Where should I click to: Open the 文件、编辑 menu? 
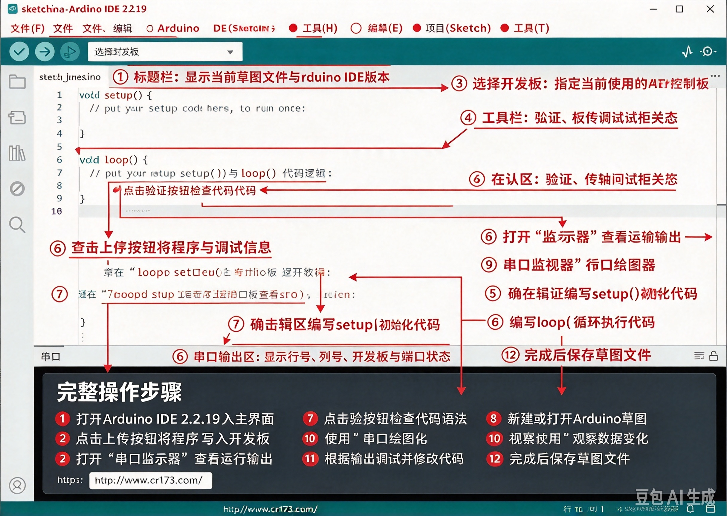[x=107, y=28]
